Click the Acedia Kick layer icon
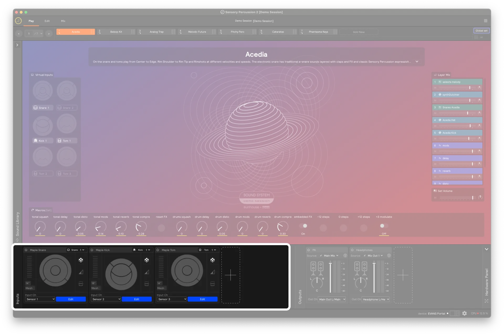 pos(440,132)
